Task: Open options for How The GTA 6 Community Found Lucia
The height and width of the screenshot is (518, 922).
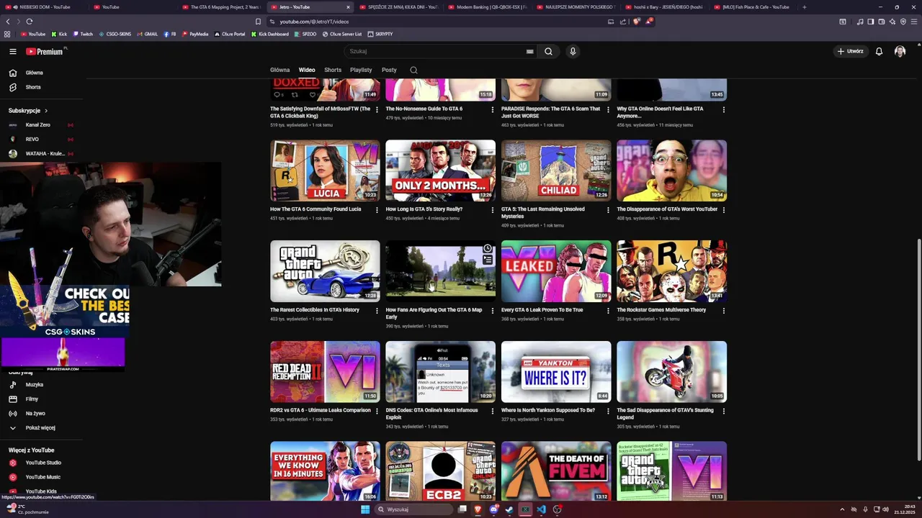Action: 377,210
